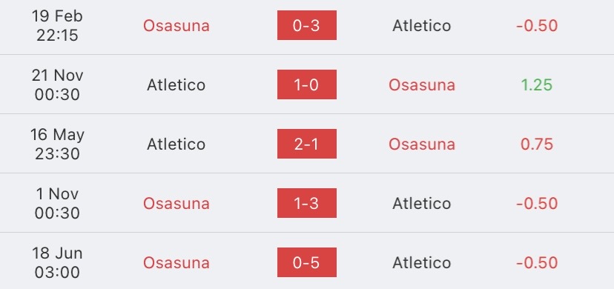Open the 1-0 score box
614x289 pixels.
[x=306, y=84]
